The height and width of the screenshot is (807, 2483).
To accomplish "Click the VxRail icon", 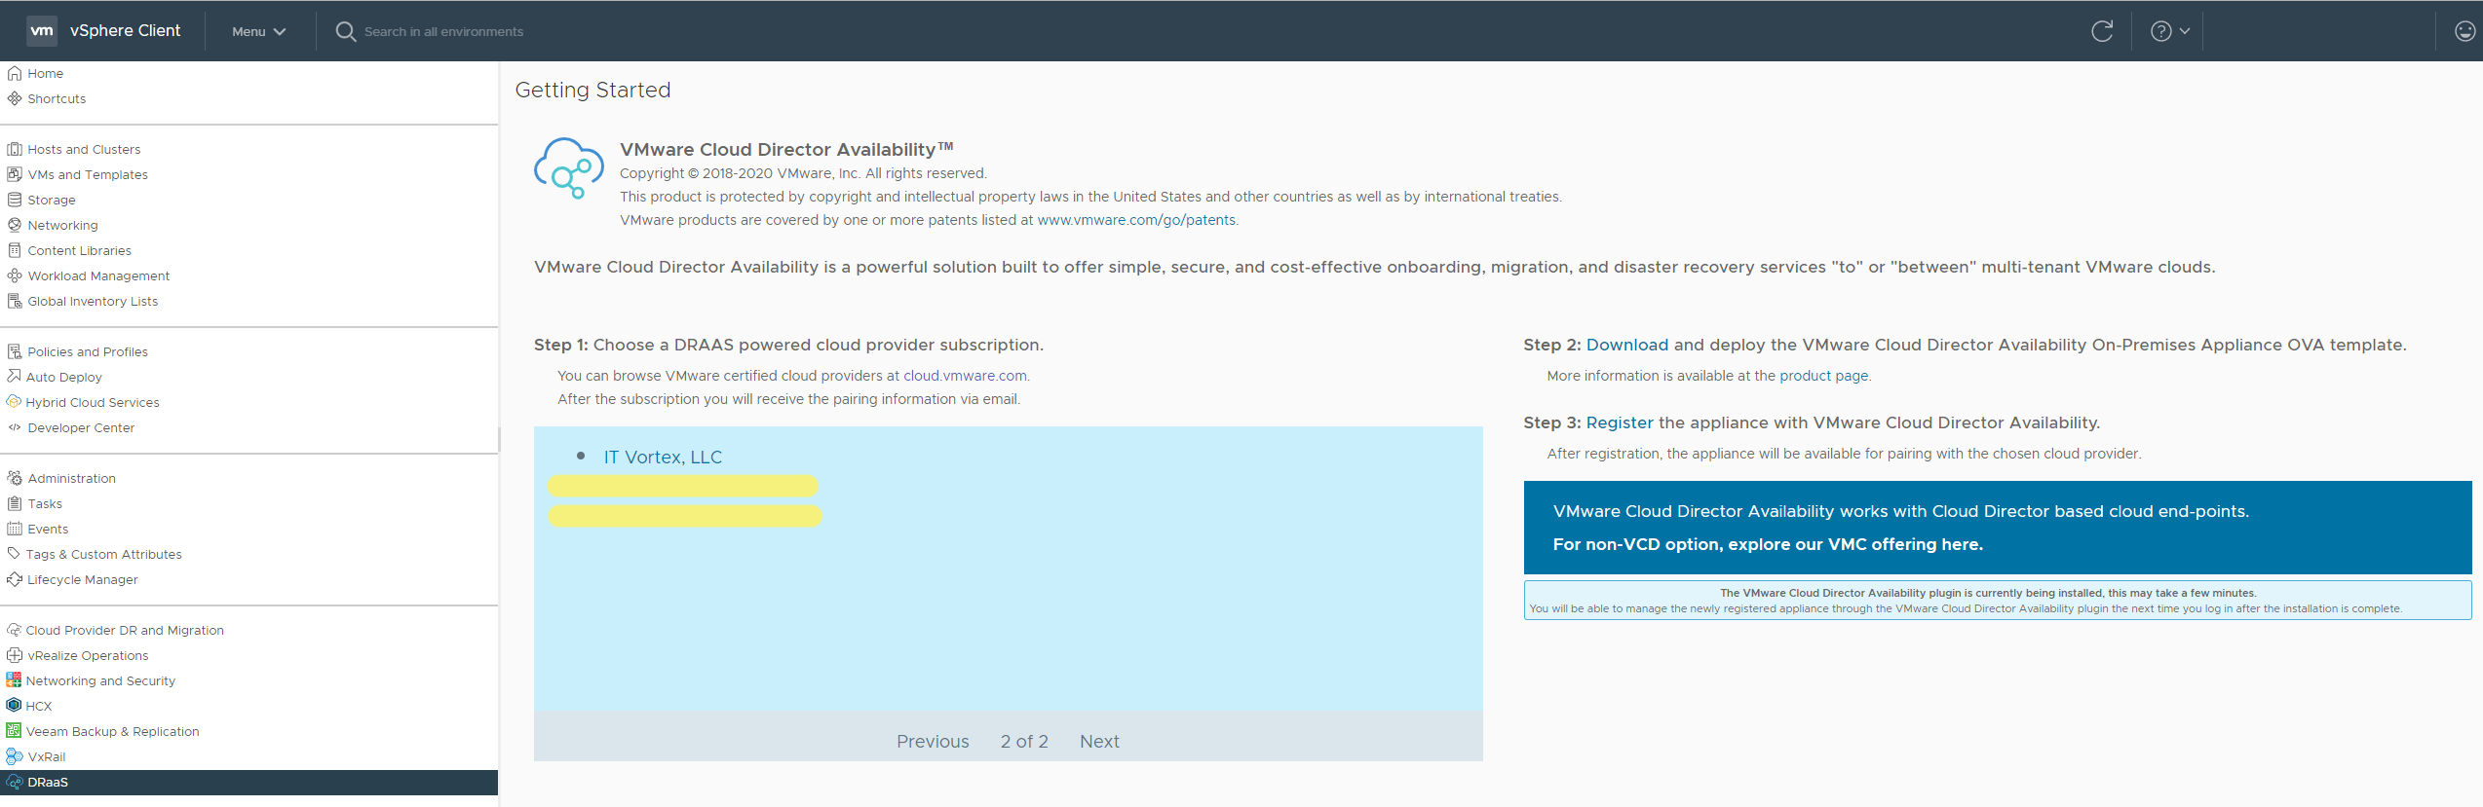I will [15, 756].
